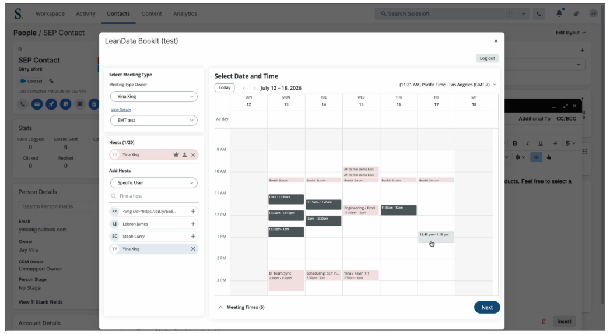Click the Scheduling: SEP event on Tuesday

point(323,275)
